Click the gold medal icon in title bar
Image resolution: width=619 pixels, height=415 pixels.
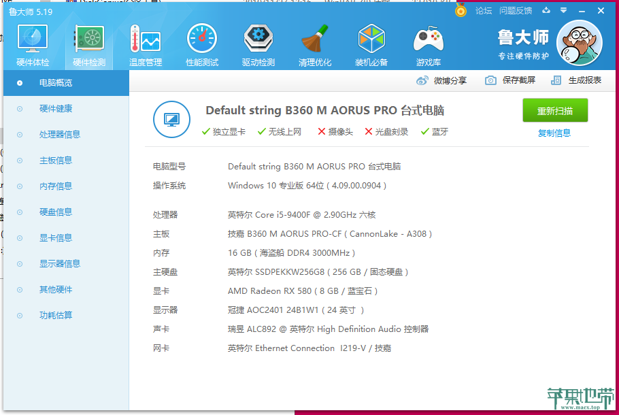(x=461, y=10)
